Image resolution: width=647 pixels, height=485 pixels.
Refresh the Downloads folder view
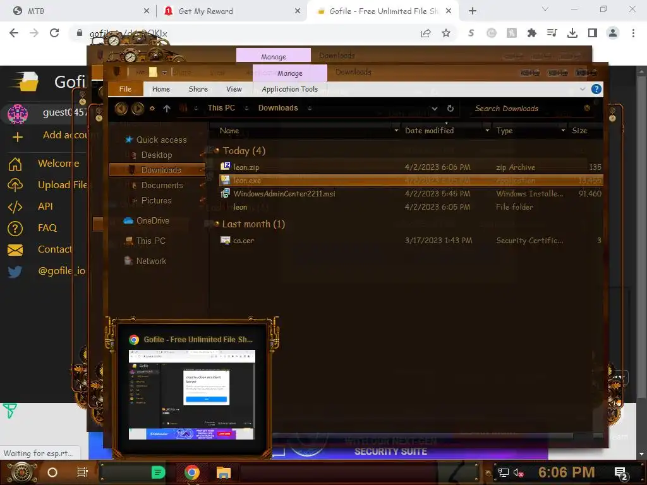click(x=450, y=109)
